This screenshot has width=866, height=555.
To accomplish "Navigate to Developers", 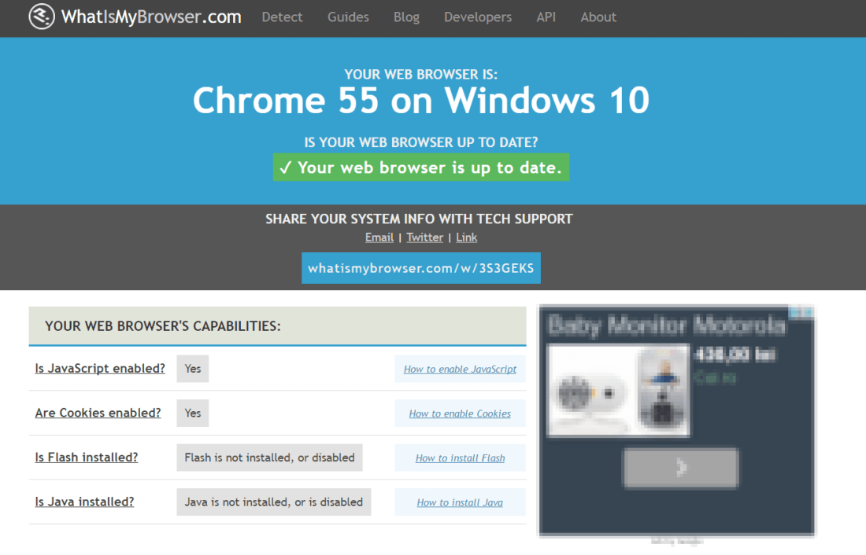I will click(x=478, y=17).
